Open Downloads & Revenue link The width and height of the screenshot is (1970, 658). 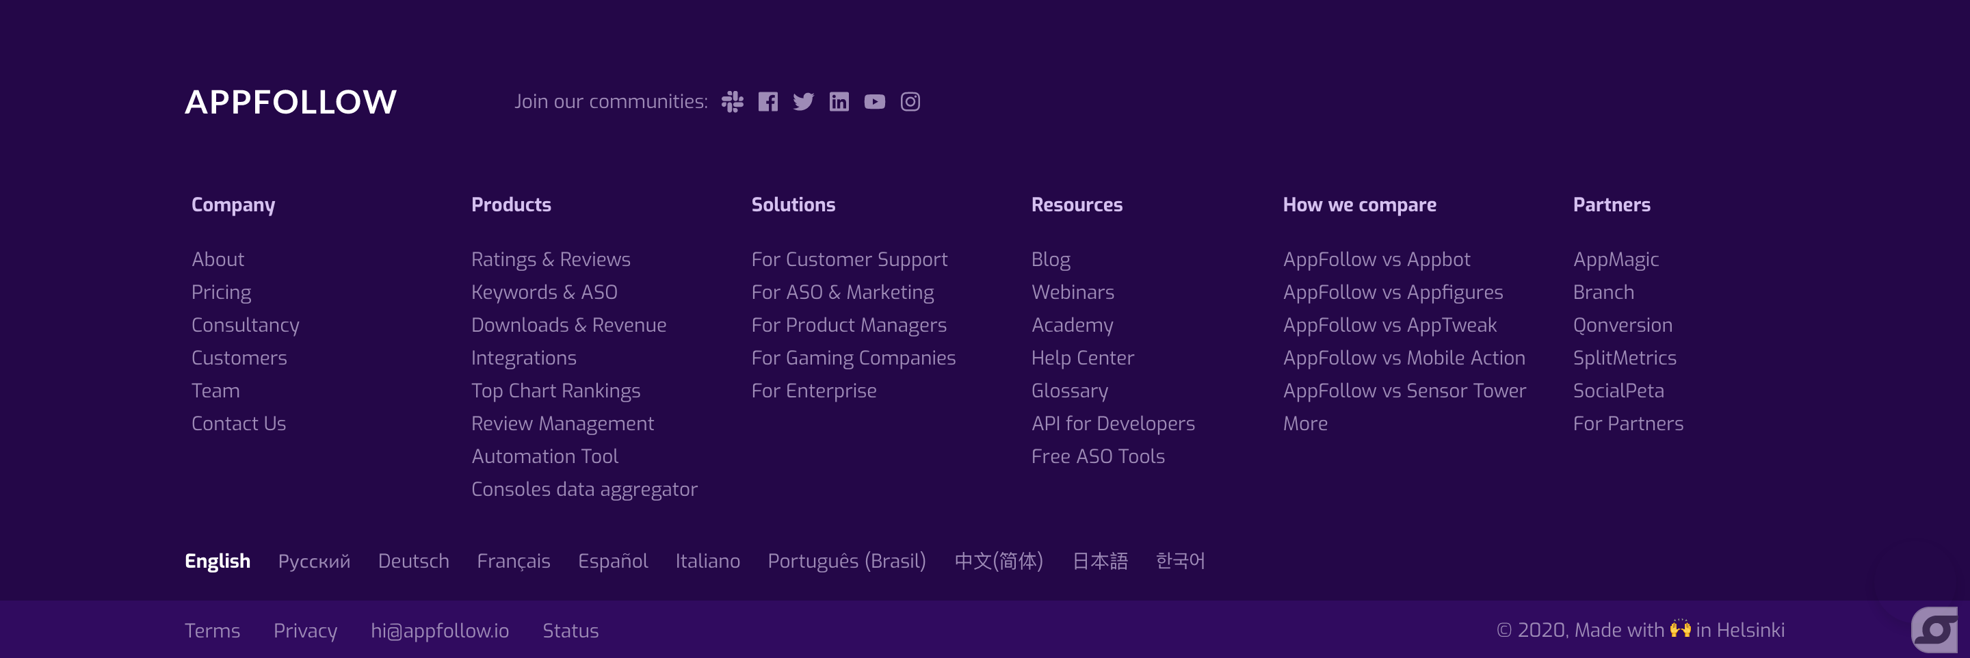pyautogui.click(x=569, y=325)
